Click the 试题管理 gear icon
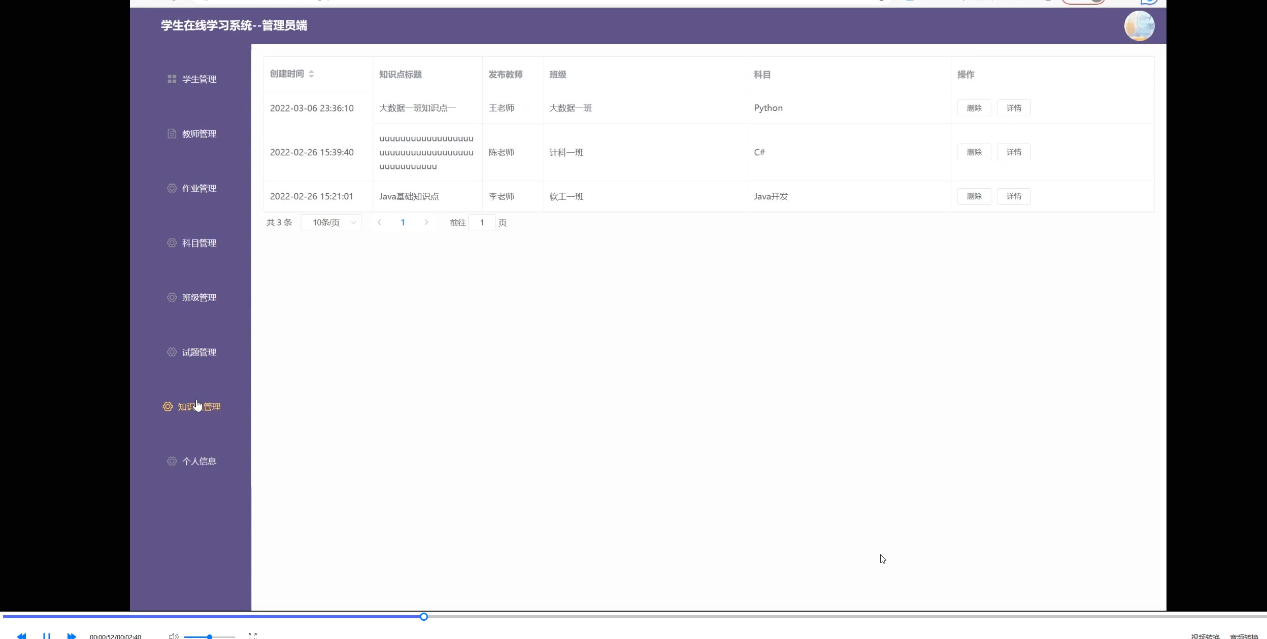This screenshot has width=1267, height=639. coord(172,352)
